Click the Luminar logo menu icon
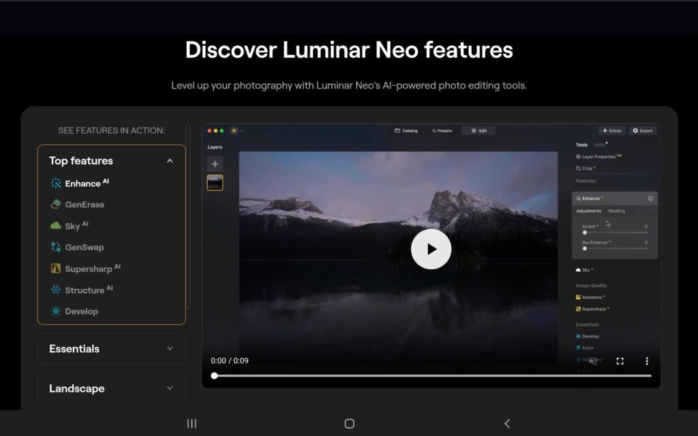Viewport: 698px width, 436px height. click(x=234, y=130)
